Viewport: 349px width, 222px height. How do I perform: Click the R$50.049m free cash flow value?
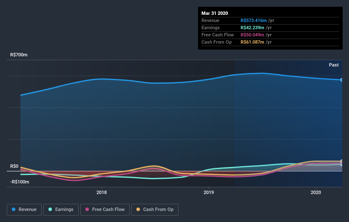pos(252,35)
